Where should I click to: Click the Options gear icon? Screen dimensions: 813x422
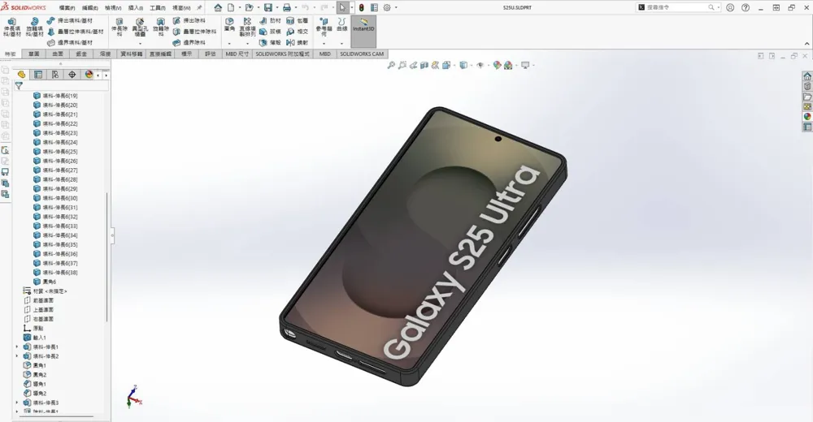point(387,8)
